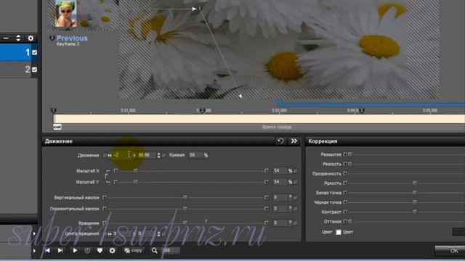This screenshot has height=261, width=465.
Task: Toggle the checkbox at the right of Вертикальный наклон
Action: click(x=296, y=197)
